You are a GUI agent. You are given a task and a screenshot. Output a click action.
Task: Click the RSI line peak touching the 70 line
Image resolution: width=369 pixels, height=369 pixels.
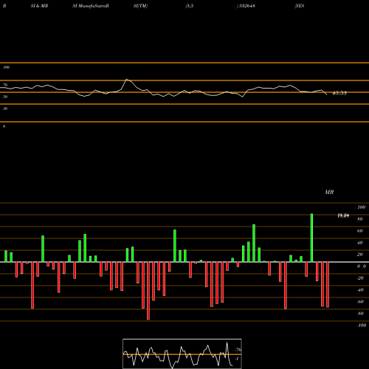(127, 80)
